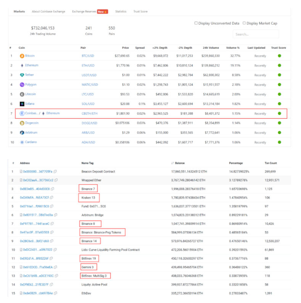Sort by Txn Count column header
301x303 pixels.
pyautogui.click(x=270, y=163)
